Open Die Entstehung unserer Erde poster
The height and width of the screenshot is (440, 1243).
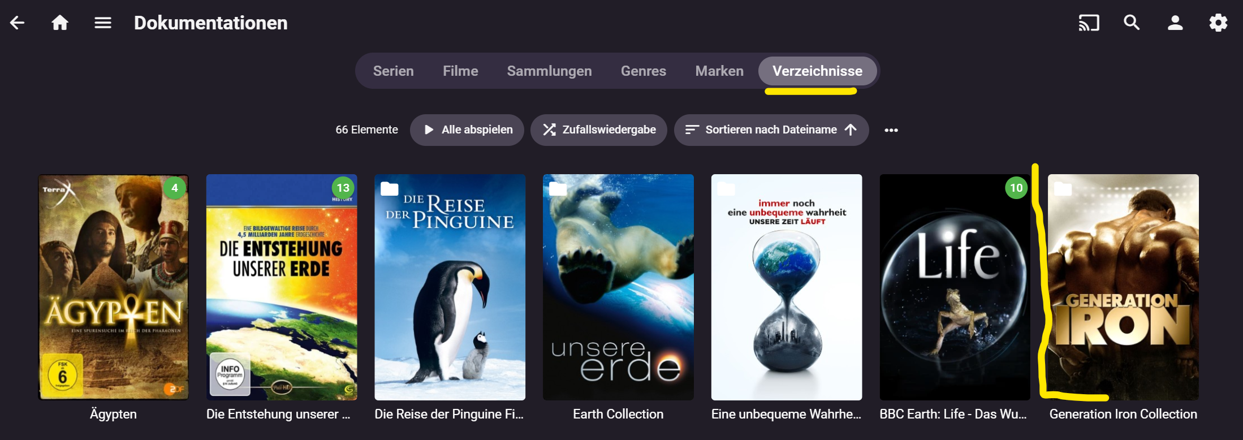point(282,287)
